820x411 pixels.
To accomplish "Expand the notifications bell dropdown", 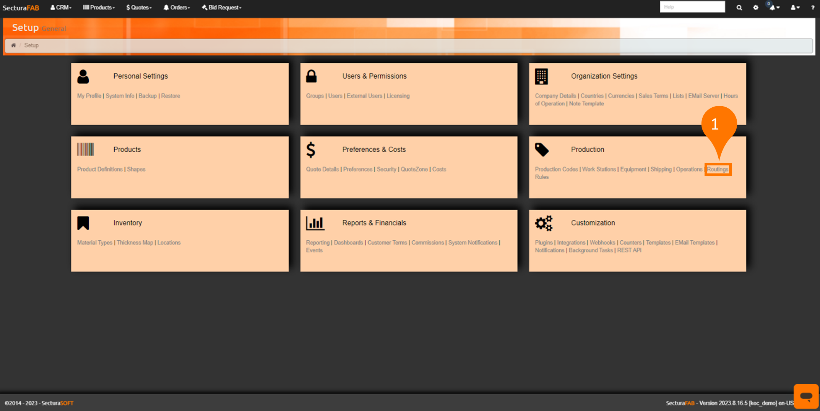I will pos(774,8).
